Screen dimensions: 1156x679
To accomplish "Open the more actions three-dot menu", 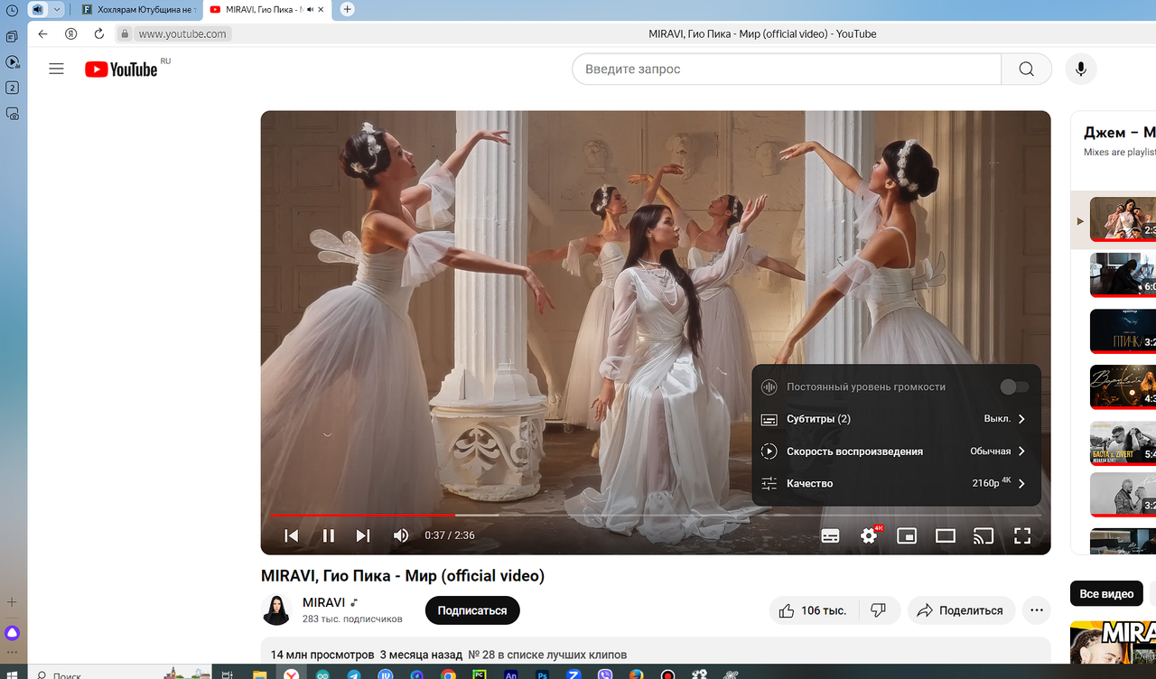I will pyautogui.click(x=1037, y=610).
